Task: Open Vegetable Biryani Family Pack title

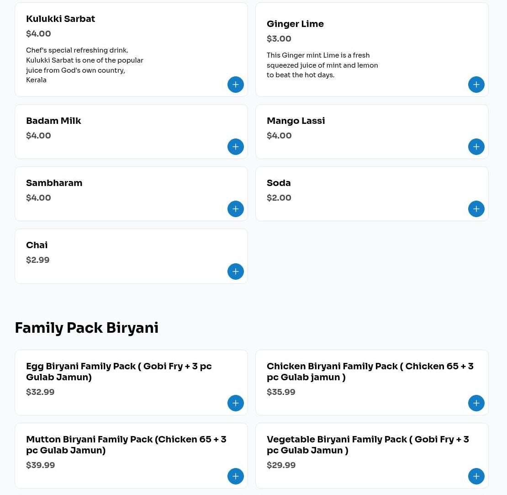Action: coord(368,445)
